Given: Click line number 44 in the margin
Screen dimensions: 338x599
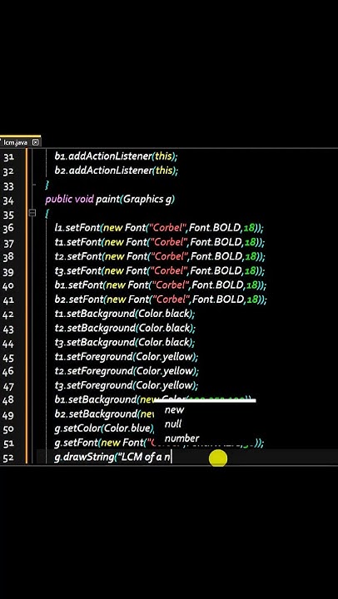Looking at the screenshot, I should coord(8,343).
